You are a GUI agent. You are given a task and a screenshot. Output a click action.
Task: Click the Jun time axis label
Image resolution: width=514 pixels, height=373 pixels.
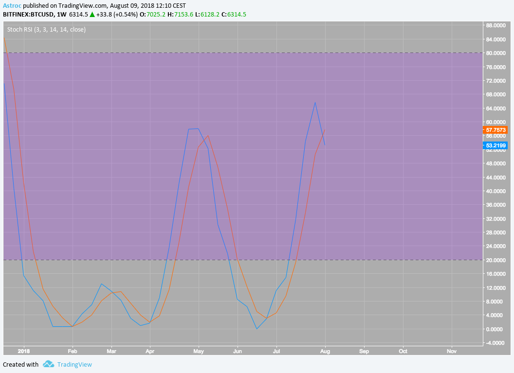pyautogui.click(x=238, y=351)
